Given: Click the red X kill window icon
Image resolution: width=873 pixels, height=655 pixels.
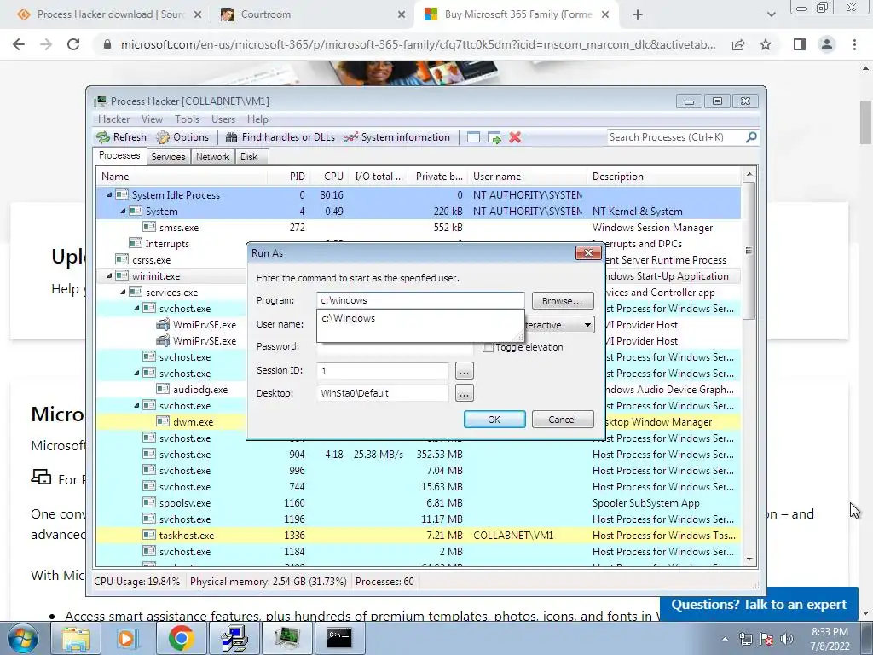Looking at the screenshot, I should [515, 137].
